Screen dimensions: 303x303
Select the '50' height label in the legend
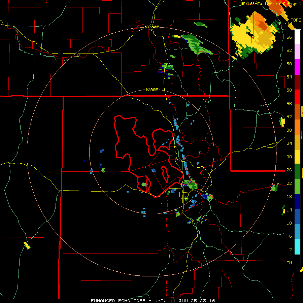tap(289, 90)
